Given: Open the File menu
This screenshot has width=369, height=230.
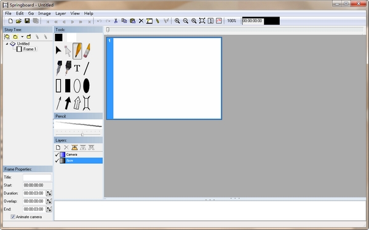Looking at the screenshot, I should coord(8,13).
